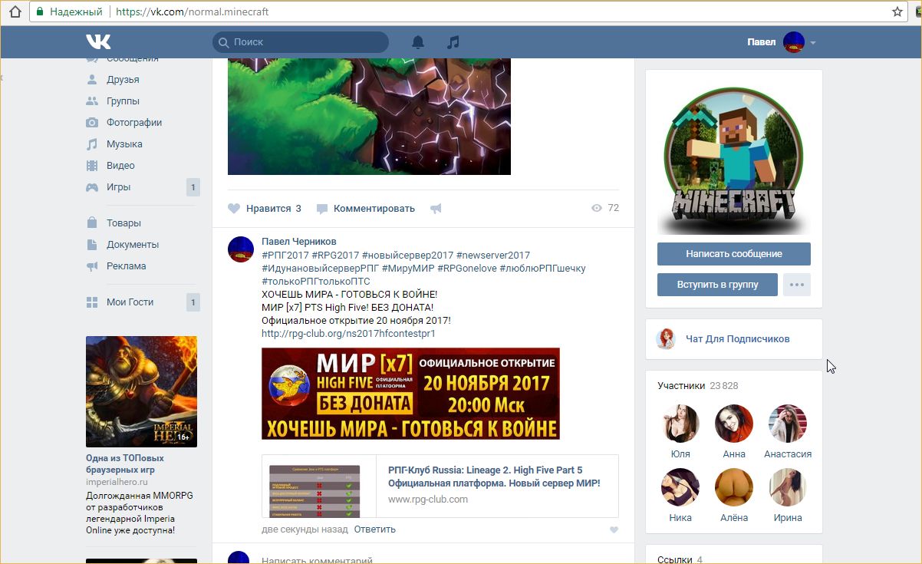The height and width of the screenshot is (564, 922).
Task: Open the music note icon in header
Action: 453,42
